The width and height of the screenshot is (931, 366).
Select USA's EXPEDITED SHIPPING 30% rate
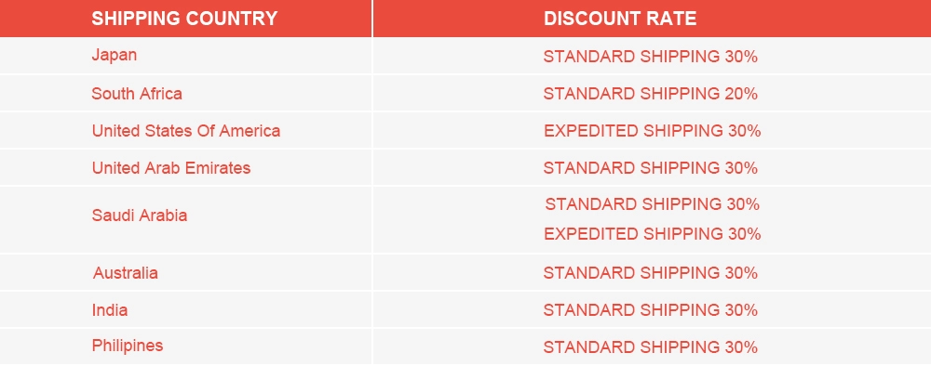(x=652, y=131)
